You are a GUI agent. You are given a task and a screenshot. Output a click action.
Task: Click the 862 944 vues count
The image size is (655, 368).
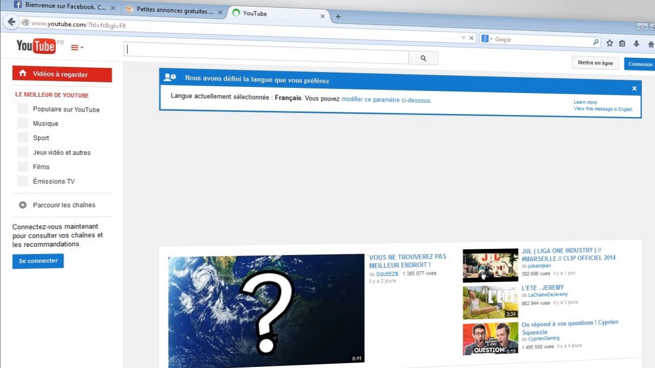[x=536, y=303]
